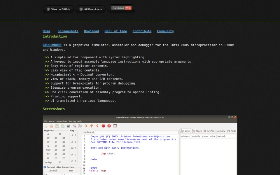Click the gears Execute icon in toolbar

pos(80,126)
